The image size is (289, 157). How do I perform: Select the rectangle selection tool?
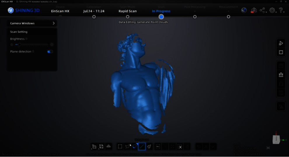120,146
